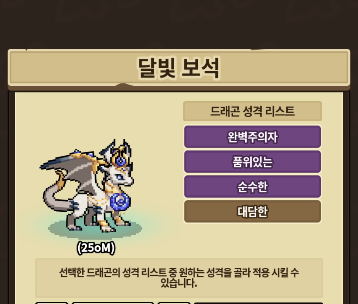The width and height of the screenshot is (358, 304).
Task: Pick the 순수한 personality option
Action: click(x=253, y=187)
